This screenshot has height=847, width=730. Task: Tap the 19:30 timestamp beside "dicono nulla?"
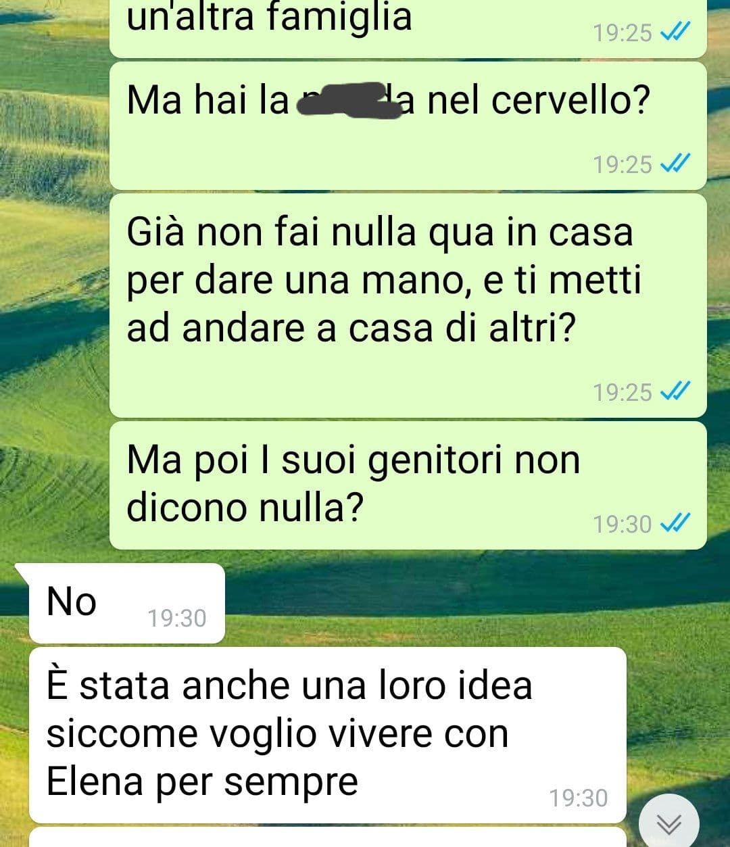coord(623,523)
